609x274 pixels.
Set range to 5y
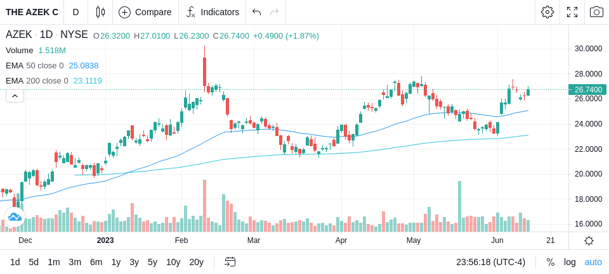click(152, 262)
